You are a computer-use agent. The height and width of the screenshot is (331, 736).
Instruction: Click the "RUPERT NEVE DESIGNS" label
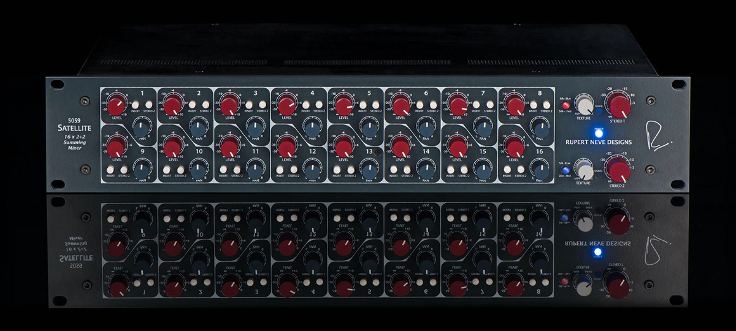point(599,143)
